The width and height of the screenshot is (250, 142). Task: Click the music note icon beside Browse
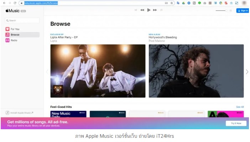(7, 35)
